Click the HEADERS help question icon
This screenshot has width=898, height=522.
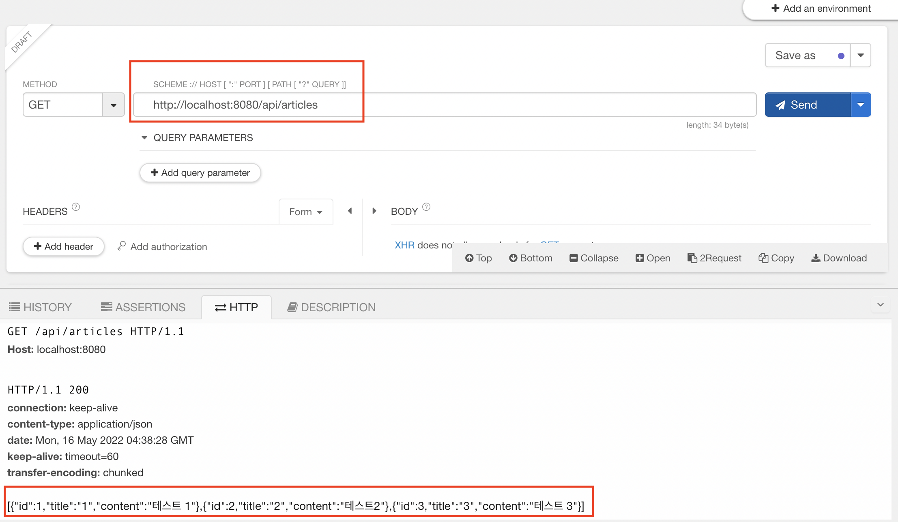click(76, 207)
